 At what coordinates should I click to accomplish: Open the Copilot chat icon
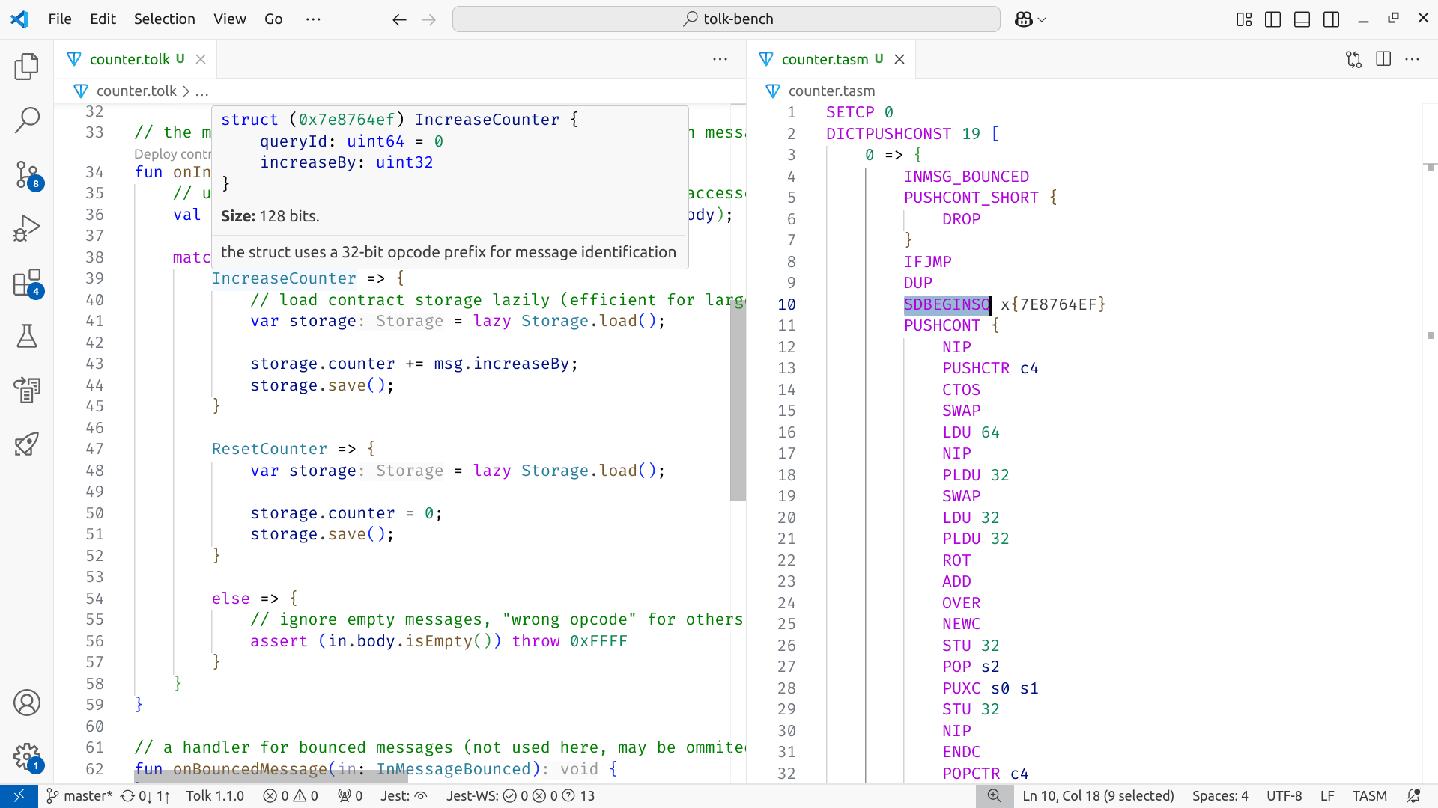click(x=1024, y=19)
